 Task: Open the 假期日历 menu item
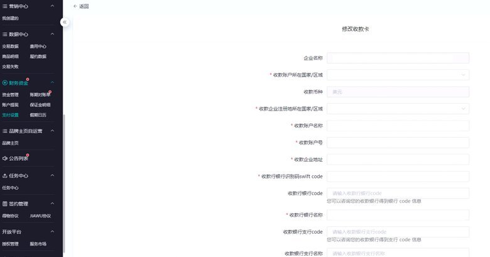coord(38,115)
